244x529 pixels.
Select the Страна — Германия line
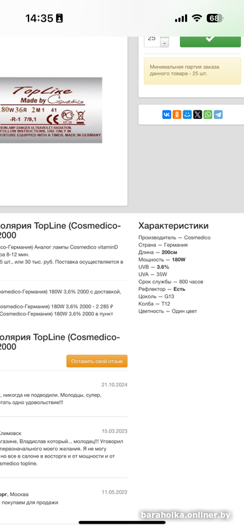pos(163,245)
